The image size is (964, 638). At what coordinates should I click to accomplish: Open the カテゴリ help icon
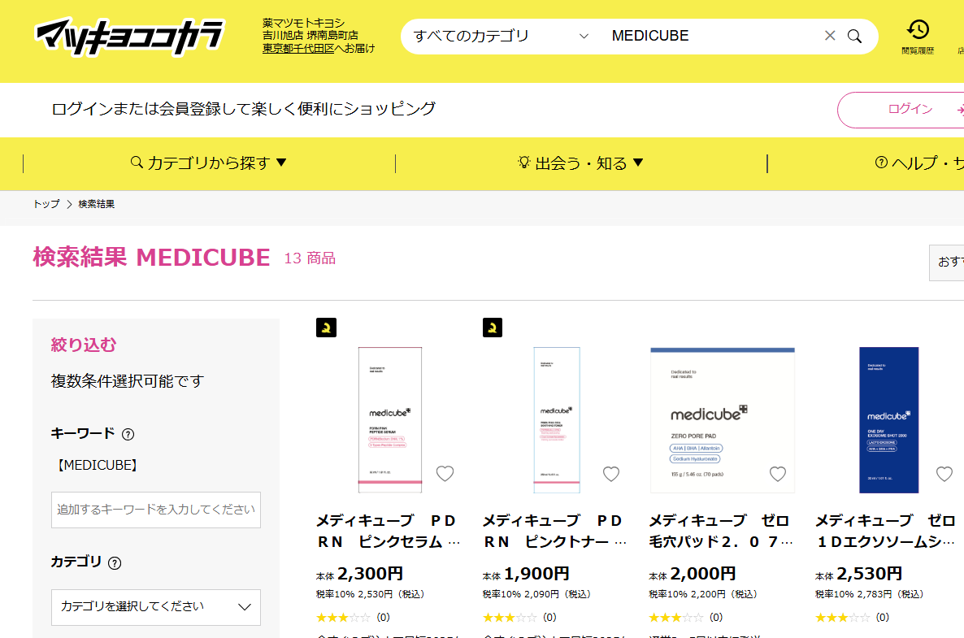coord(115,563)
